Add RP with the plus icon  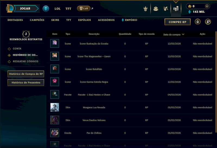click(x=207, y=6)
